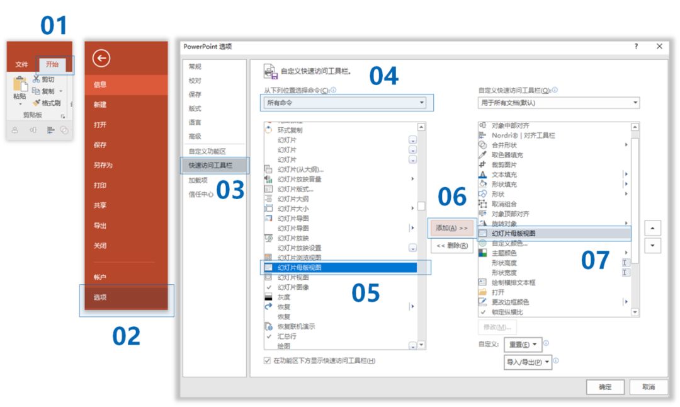
Task: Click the Copy (复制) icon in the ribbon
Action: (x=37, y=91)
